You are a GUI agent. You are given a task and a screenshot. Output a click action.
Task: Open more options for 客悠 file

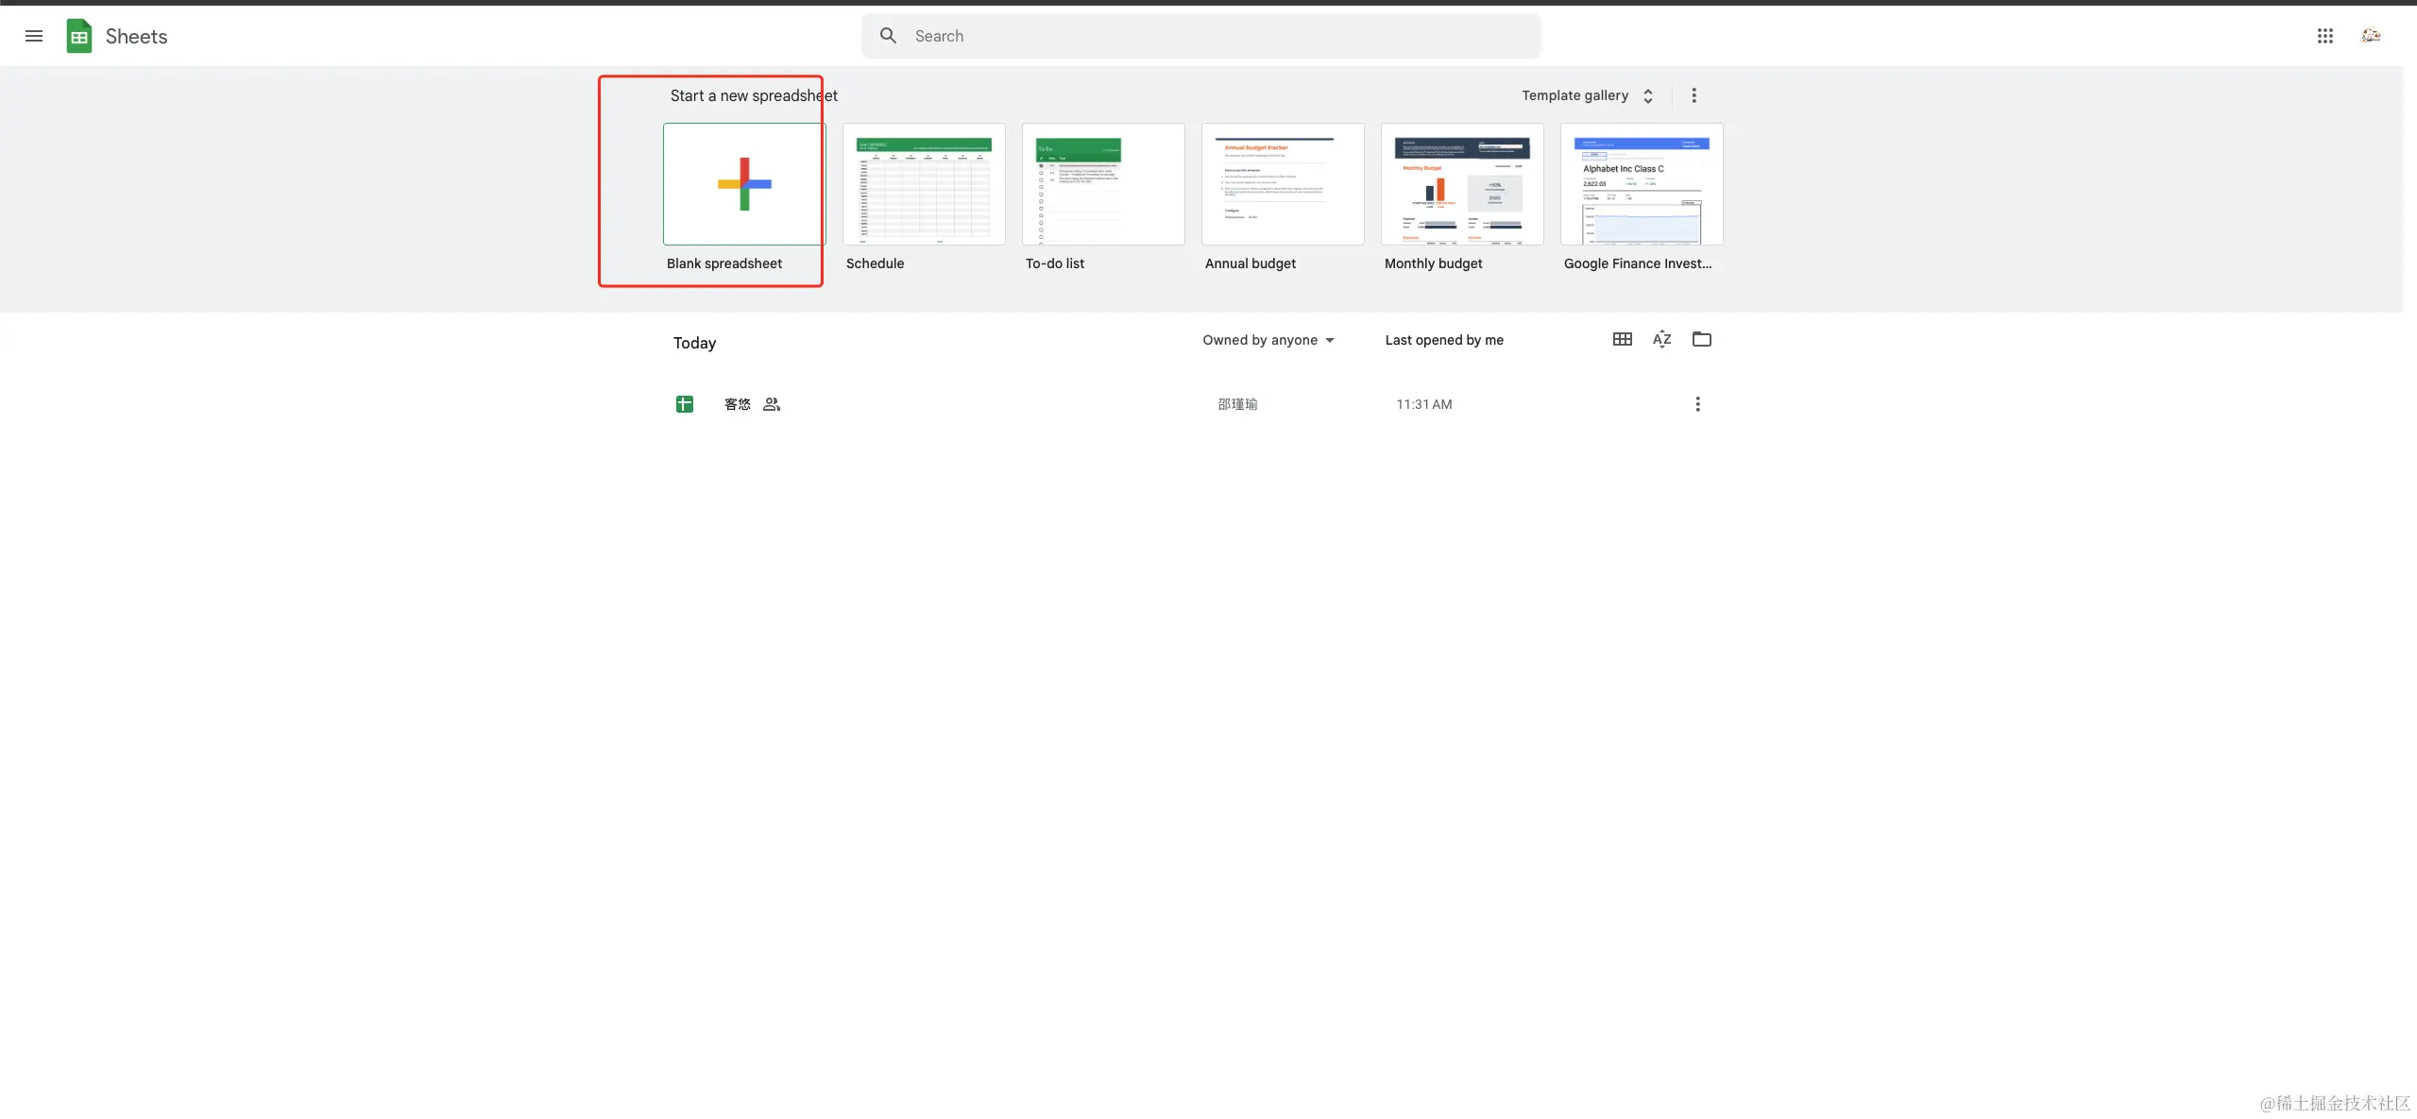(x=1696, y=404)
